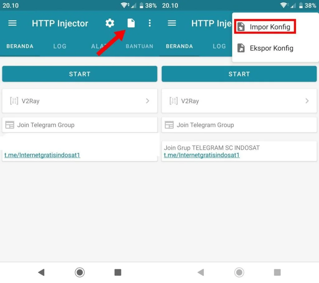The height and width of the screenshot is (283, 319).
Task: Tap START button in left screen
Action: 80,74
